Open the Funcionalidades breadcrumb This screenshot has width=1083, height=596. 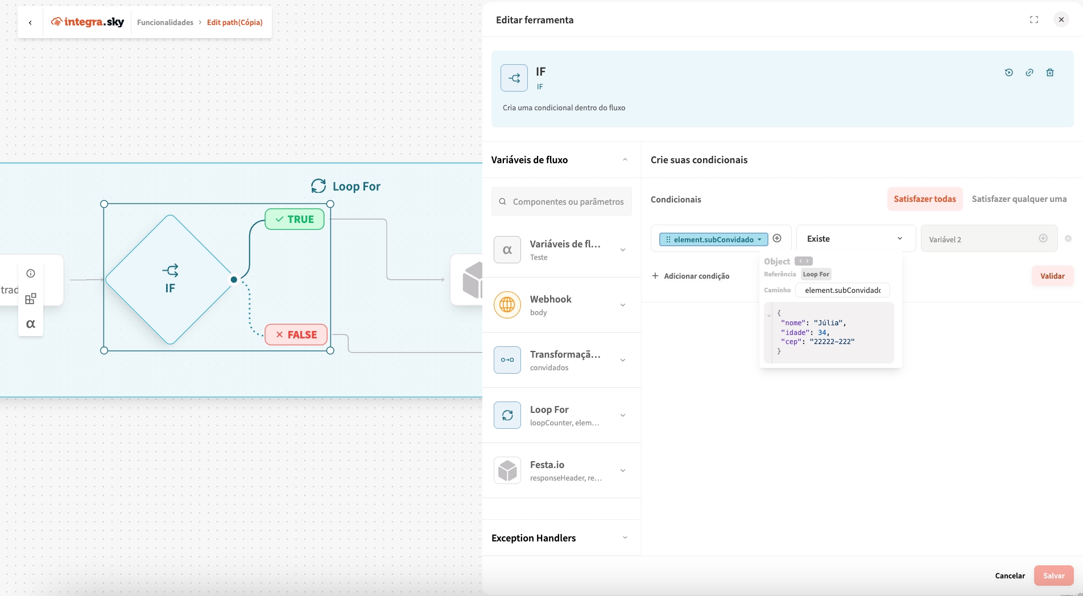(x=165, y=22)
